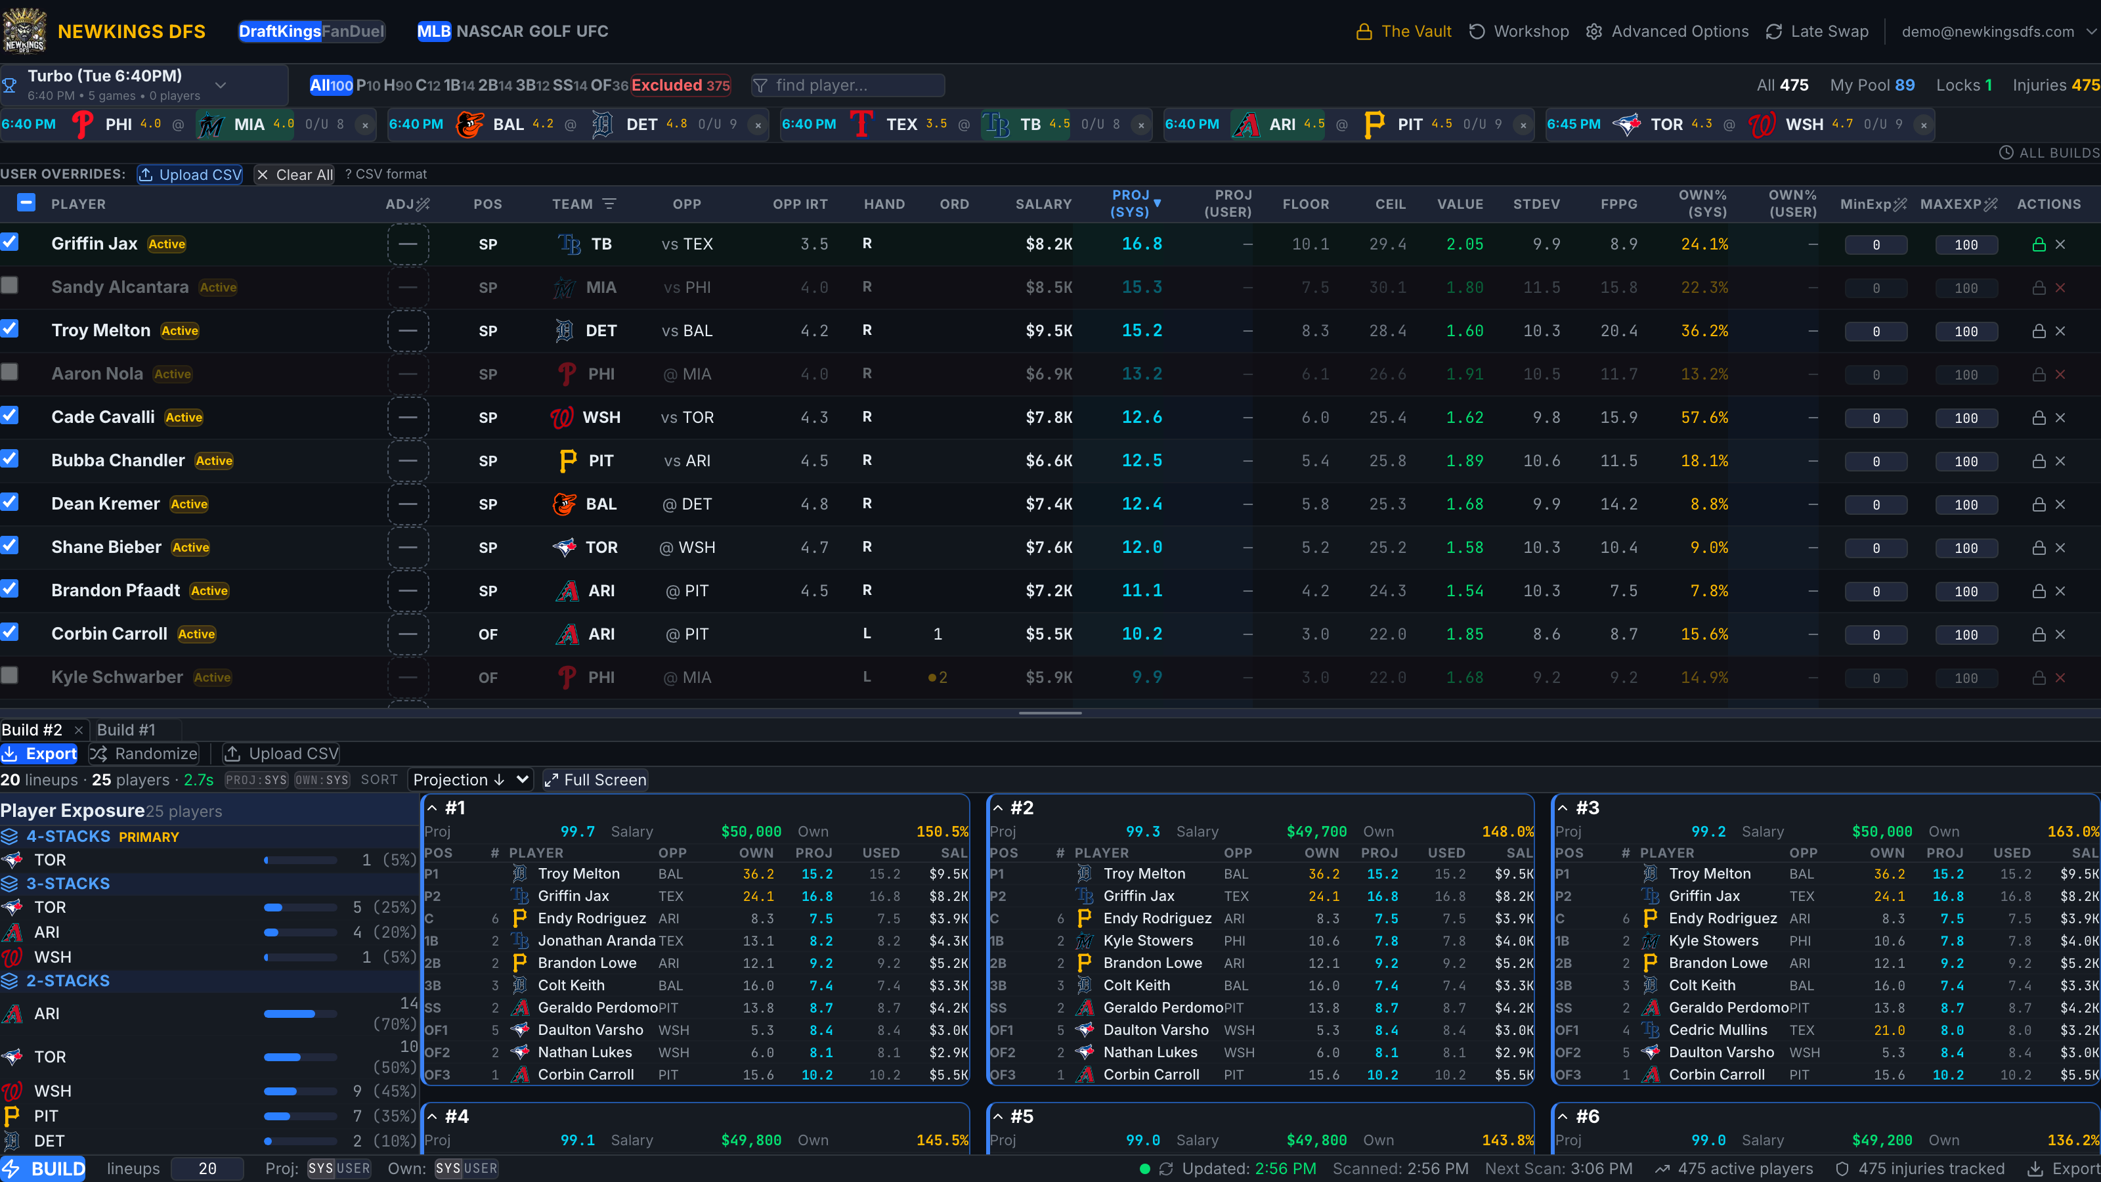Click the TEAM column filter icon
2101x1182 pixels.
tap(609, 204)
